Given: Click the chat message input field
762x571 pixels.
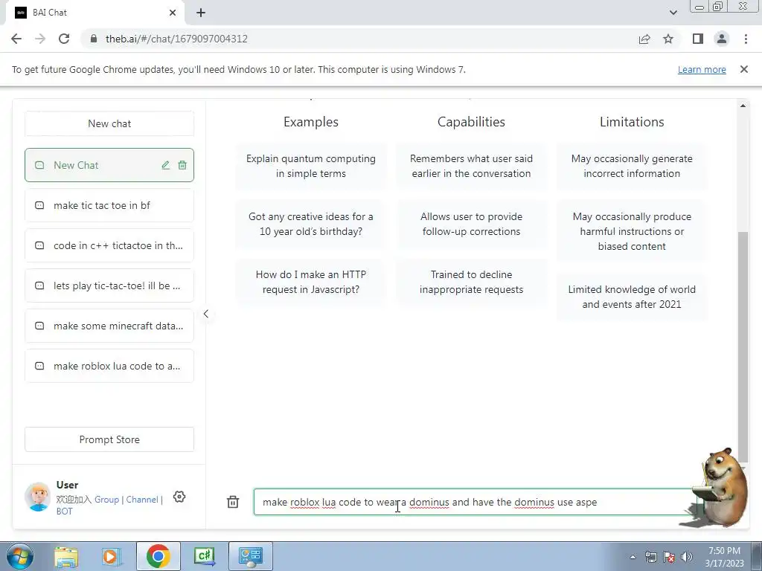Looking at the screenshot, I should coord(476,502).
